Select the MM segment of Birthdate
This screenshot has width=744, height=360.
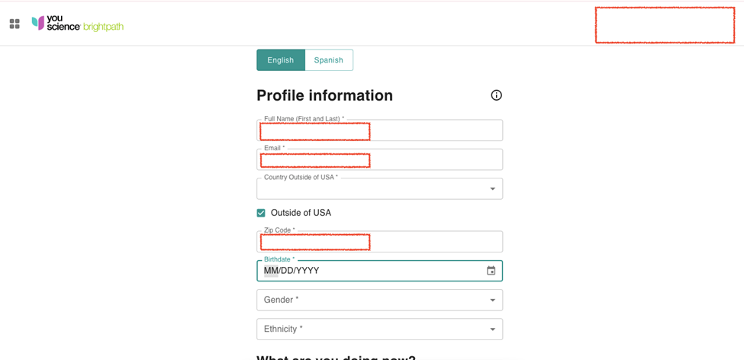point(271,271)
